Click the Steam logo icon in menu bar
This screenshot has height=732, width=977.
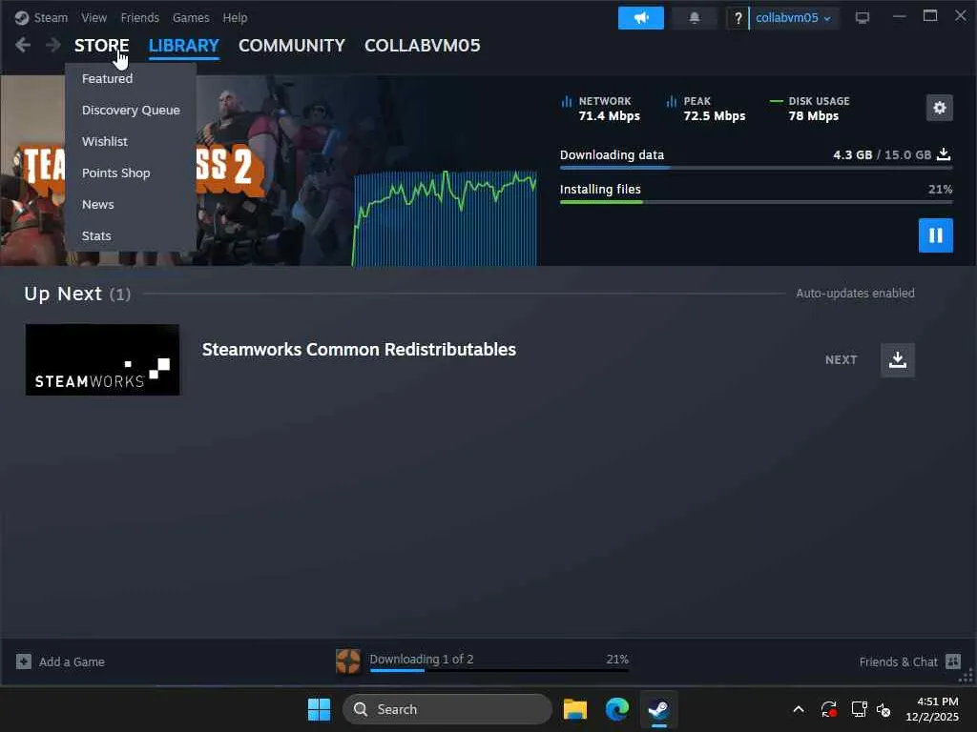(x=22, y=17)
